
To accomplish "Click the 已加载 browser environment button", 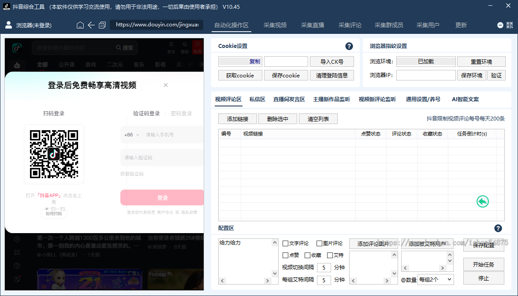I will [x=426, y=62].
